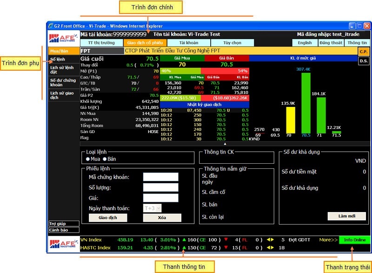
Task: Click the Đợt GDTT label
Action: pyautogui.click(x=299, y=240)
